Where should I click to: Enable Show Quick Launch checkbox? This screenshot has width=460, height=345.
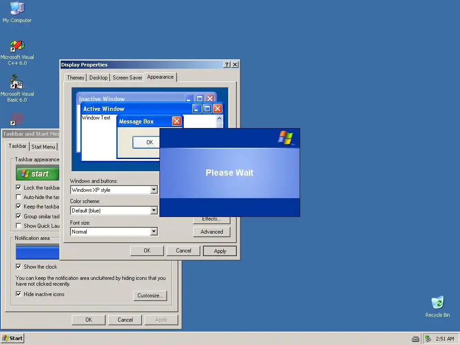(x=18, y=226)
